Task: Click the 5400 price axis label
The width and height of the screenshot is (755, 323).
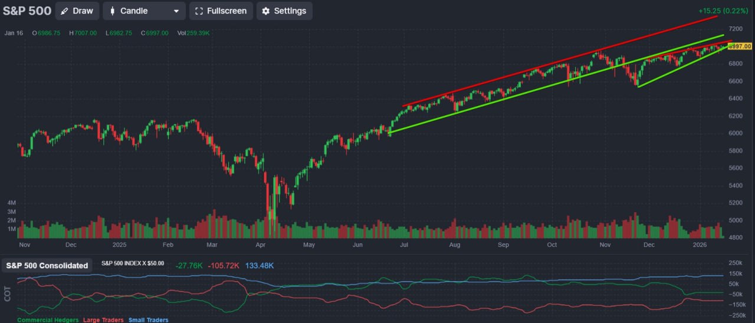Action: tap(736, 186)
